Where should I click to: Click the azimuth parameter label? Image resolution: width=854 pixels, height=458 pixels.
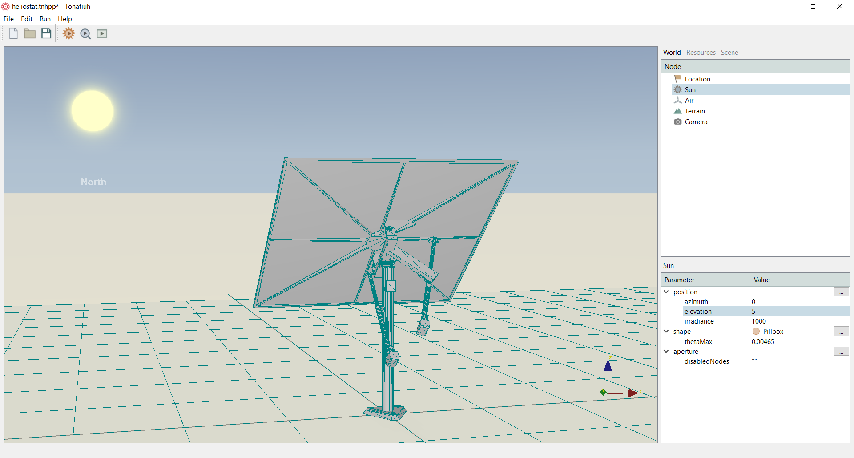click(696, 301)
